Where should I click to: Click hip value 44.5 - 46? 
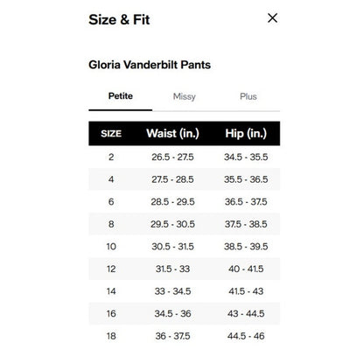[x=246, y=336]
